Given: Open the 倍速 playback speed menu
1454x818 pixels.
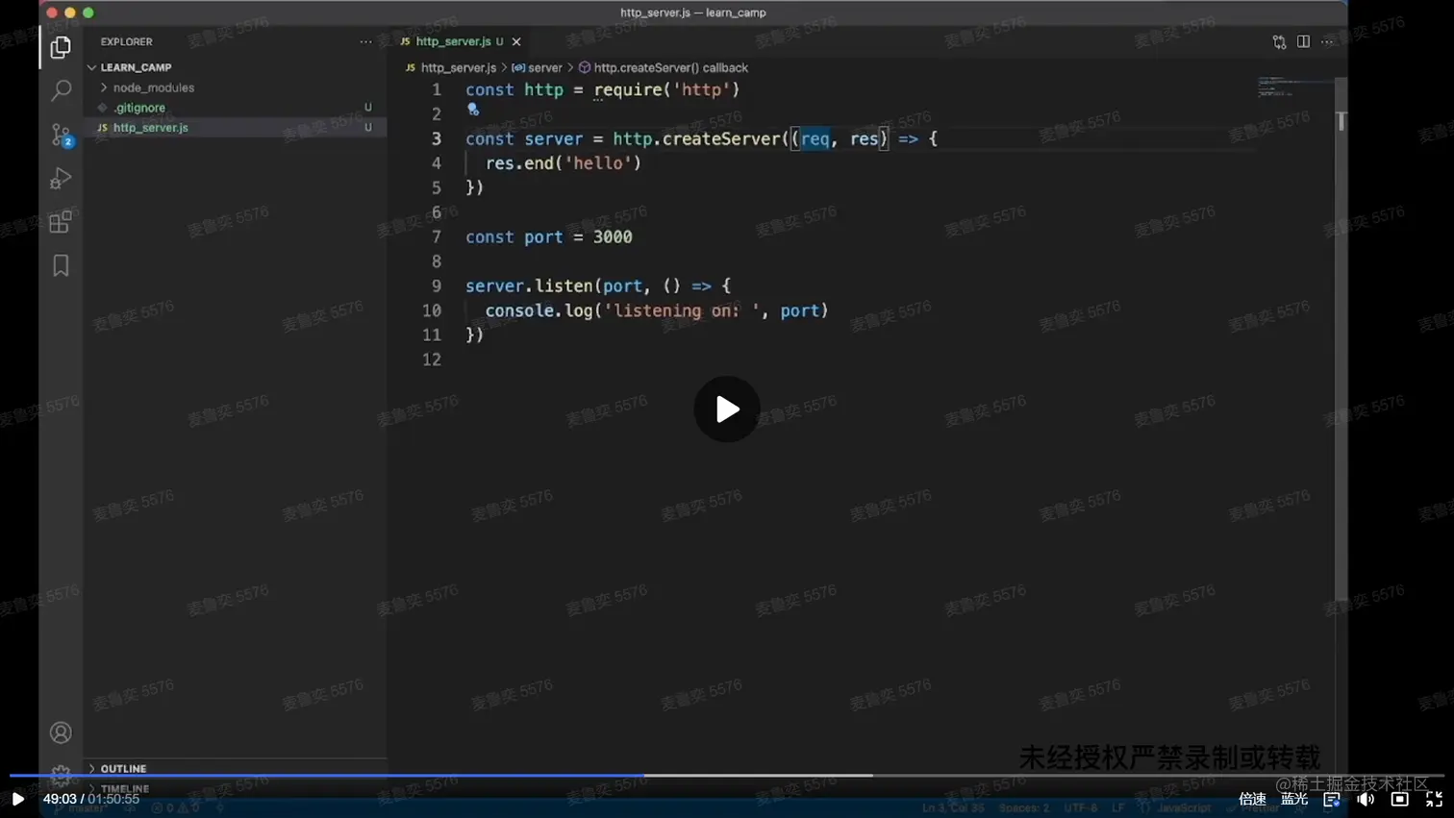Looking at the screenshot, I should (x=1253, y=799).
